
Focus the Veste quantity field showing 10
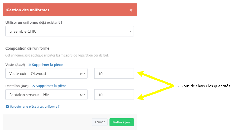tap(114, 74)
